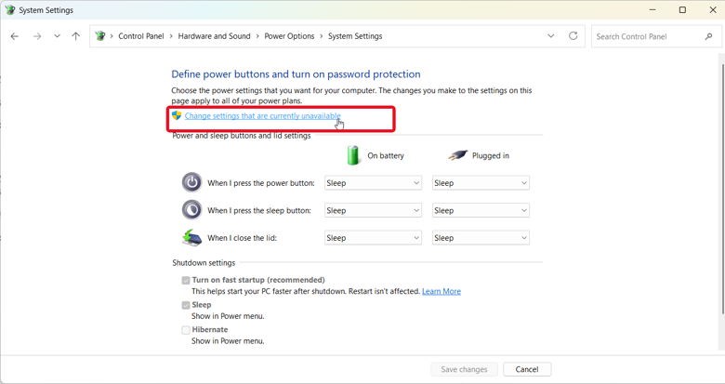Viewport: 725px width, 384px height.
Task: Expand chevron after Control Panel breadcrumb
Action: (x=171, y=36)
